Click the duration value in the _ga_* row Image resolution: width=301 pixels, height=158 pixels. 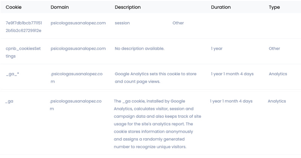(x=232, y=74)
